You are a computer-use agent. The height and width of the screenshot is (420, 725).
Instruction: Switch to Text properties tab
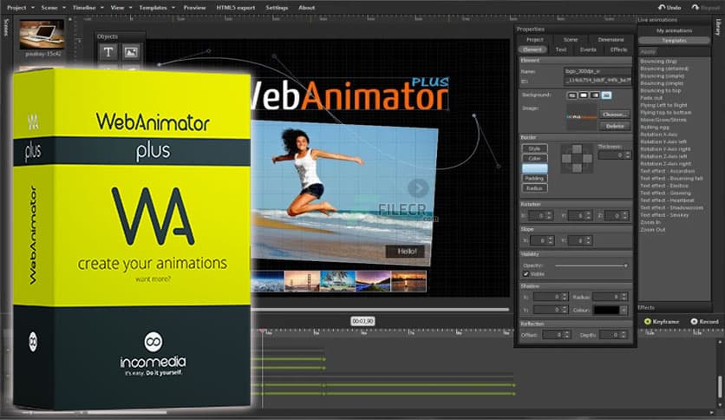[561, 49]
